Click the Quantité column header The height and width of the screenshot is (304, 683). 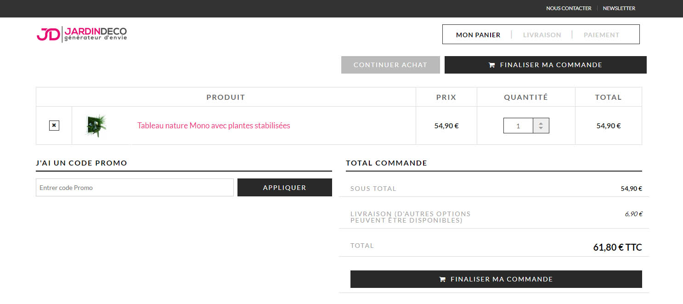pos(526,97)
